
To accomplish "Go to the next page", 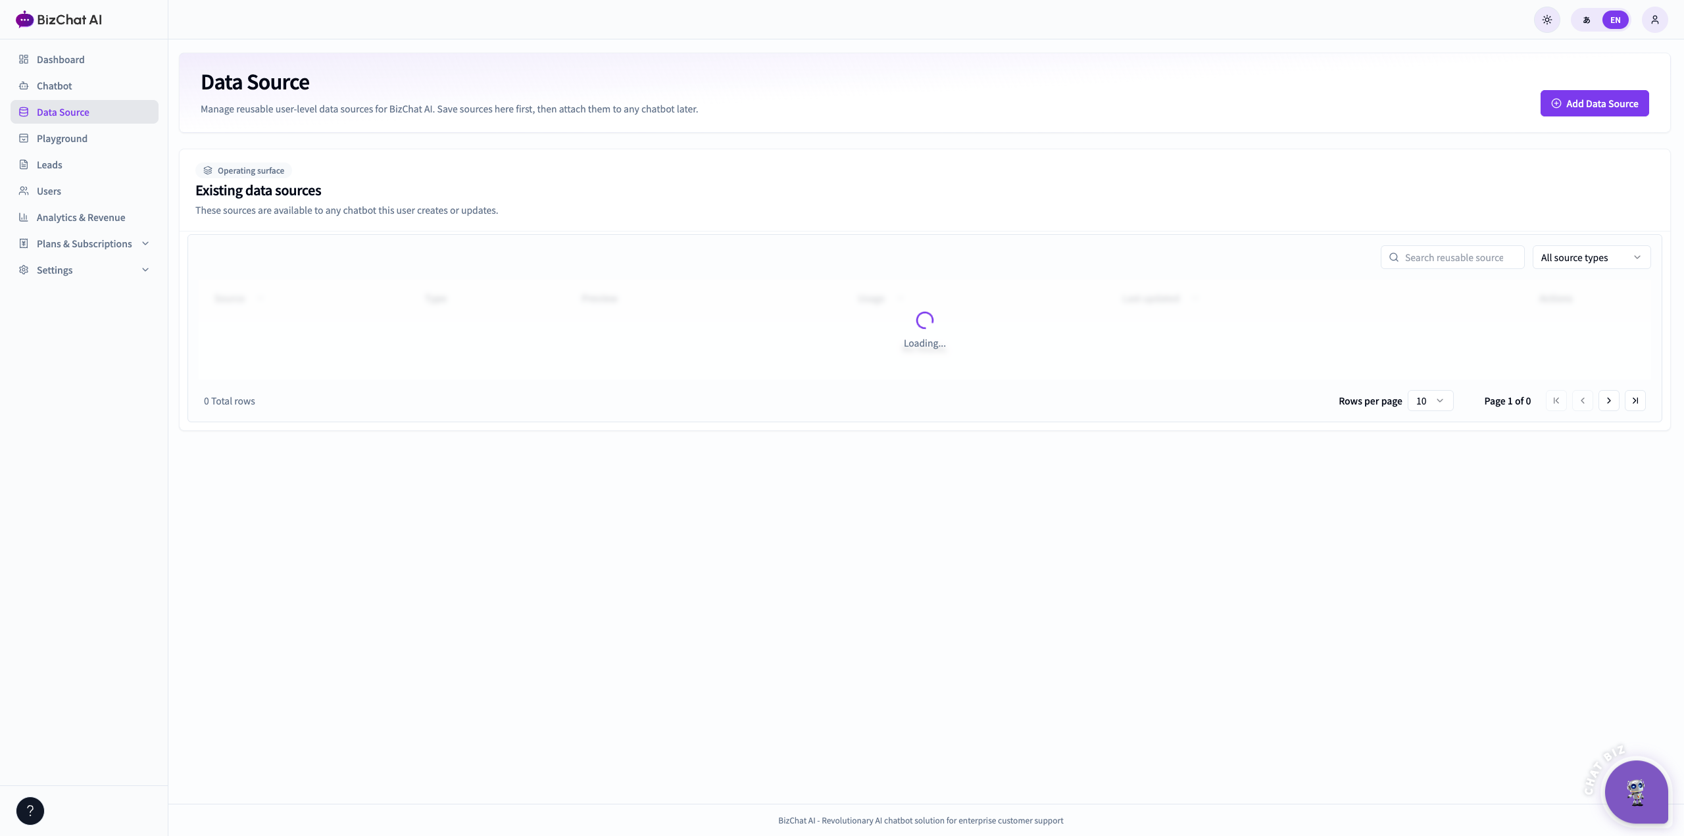I will tap(1609, 401).
